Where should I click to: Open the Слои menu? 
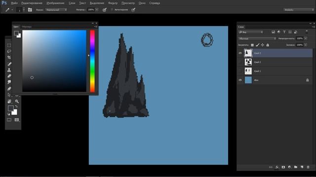click(72, 3)
